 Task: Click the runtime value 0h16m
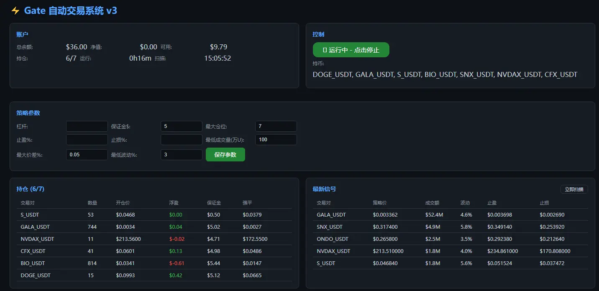point(140,59)
